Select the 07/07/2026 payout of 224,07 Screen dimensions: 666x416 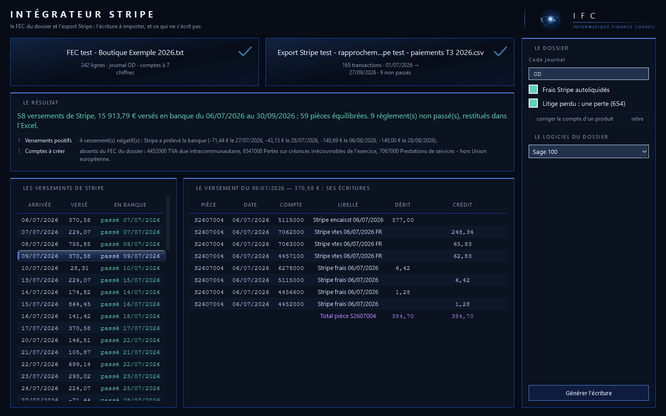click(x=91, y=232)
